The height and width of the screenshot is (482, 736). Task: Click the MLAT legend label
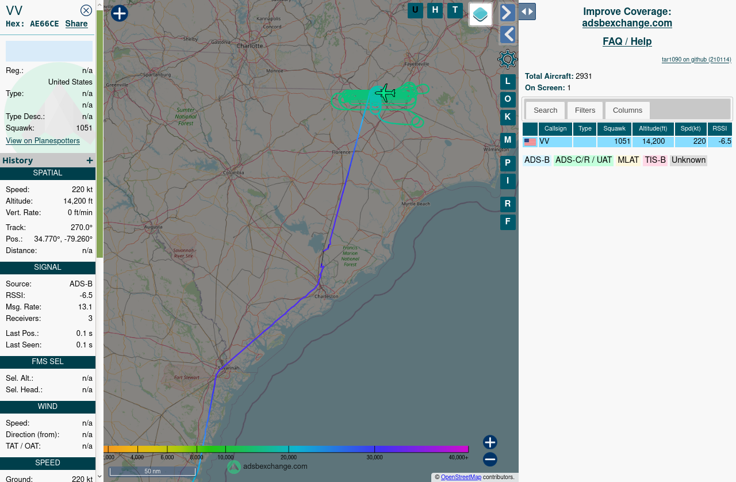(628, 160)
